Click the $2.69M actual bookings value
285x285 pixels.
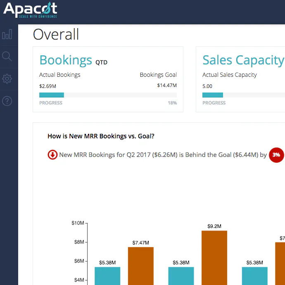(x=47, y=86)
